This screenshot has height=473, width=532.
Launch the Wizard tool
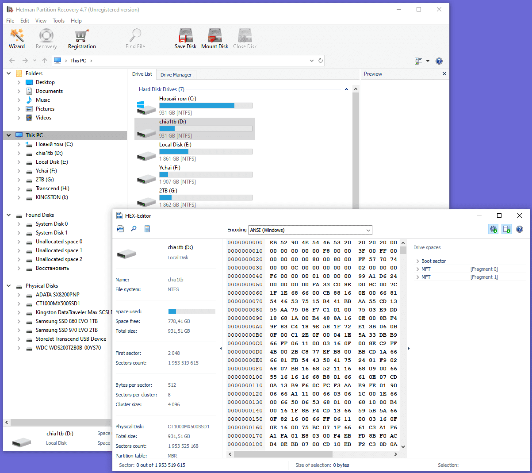(17, 39)
